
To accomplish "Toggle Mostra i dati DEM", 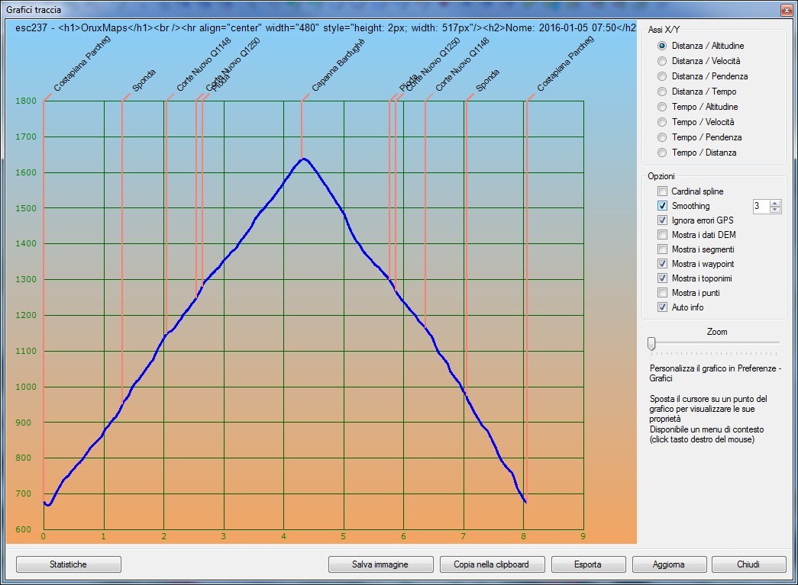I will 662,235.
